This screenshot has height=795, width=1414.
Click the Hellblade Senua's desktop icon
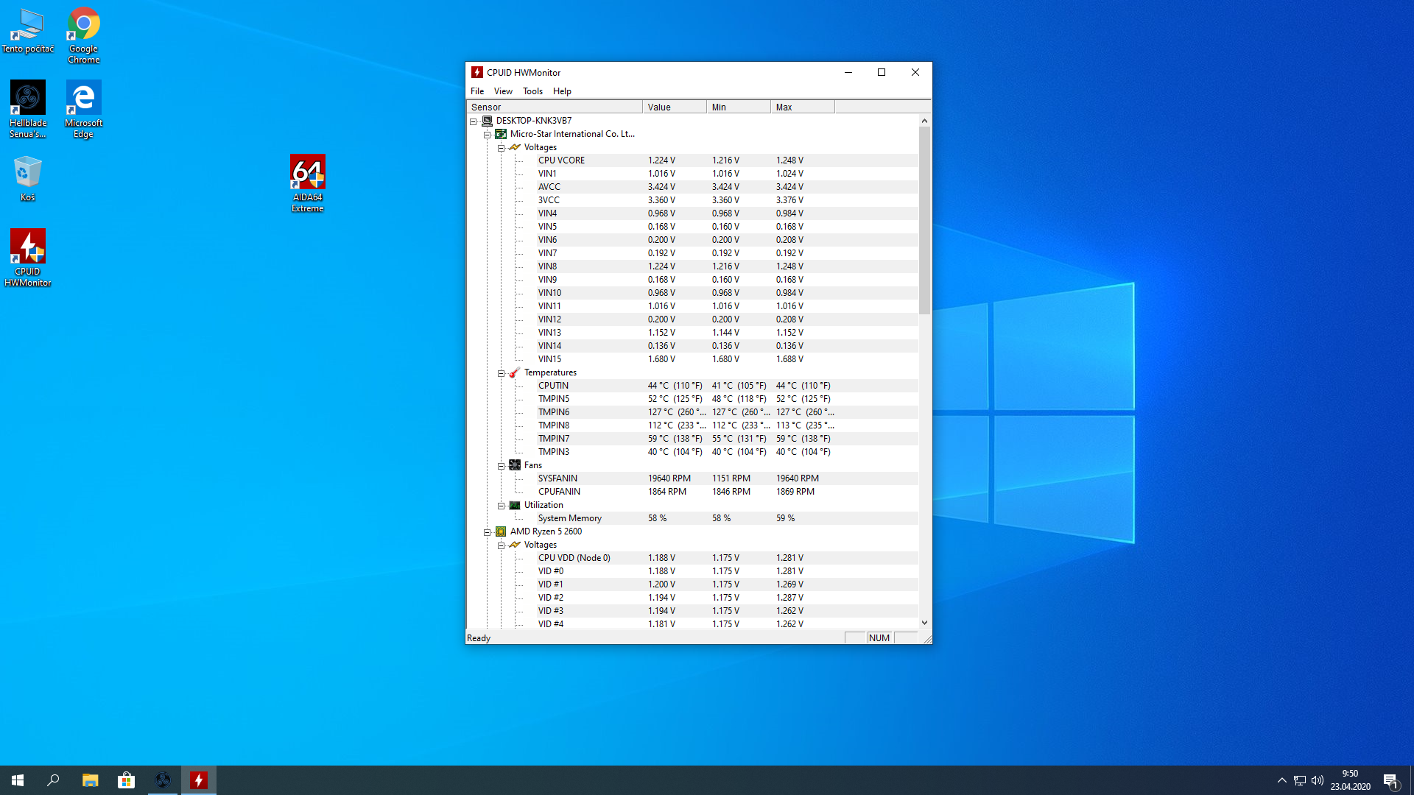(27, 108)
